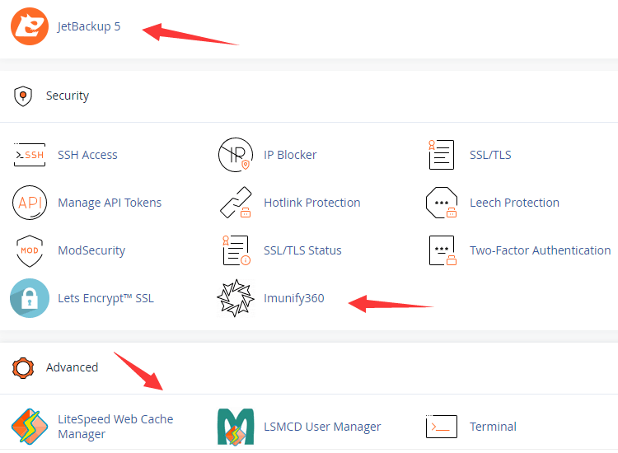The width and height of the screenshot is (618, 453).
Task: Open the LSMCD User Manager icon
Action: [235, 427]
